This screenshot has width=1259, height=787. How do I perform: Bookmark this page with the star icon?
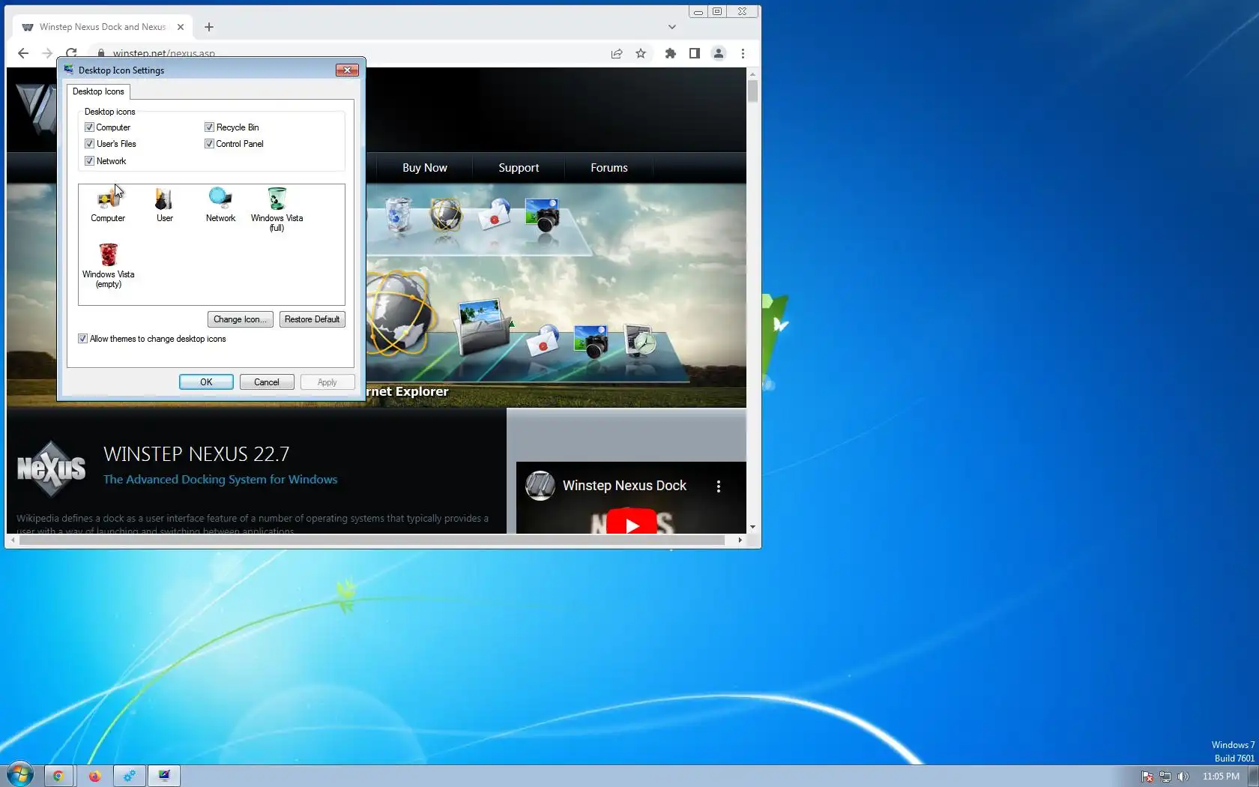(641, 53)
